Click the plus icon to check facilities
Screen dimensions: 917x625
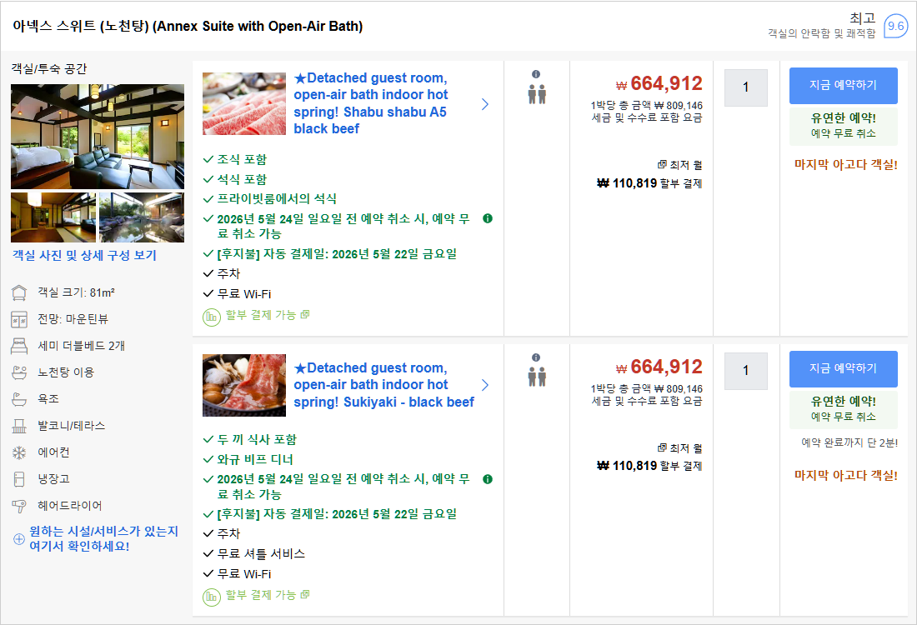19,539
